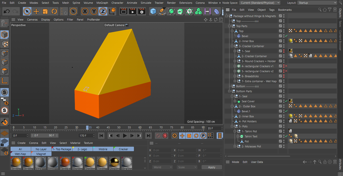343x176 pixels.
Task: Switch to the Takes side tab
Action: [340, 24]
